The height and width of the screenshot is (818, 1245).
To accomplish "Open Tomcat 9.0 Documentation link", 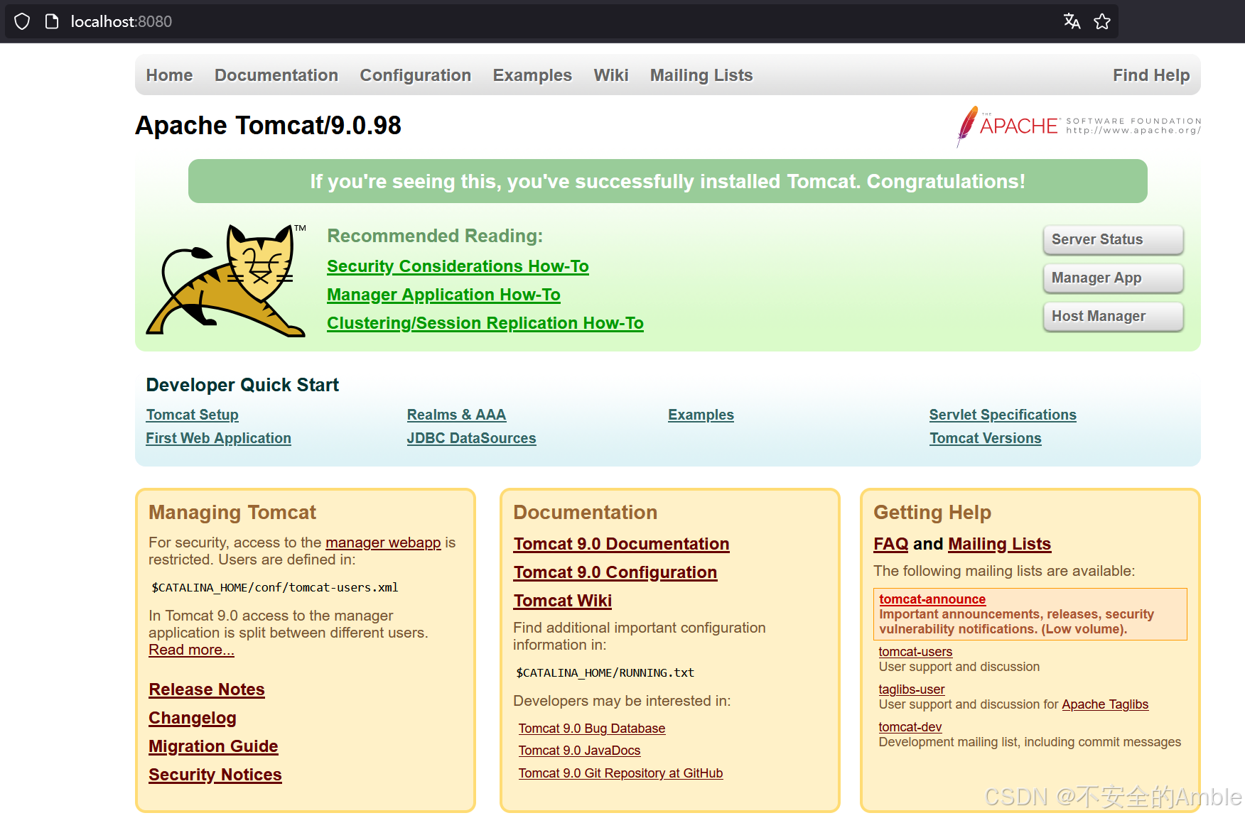I will [x=621, y=544].
